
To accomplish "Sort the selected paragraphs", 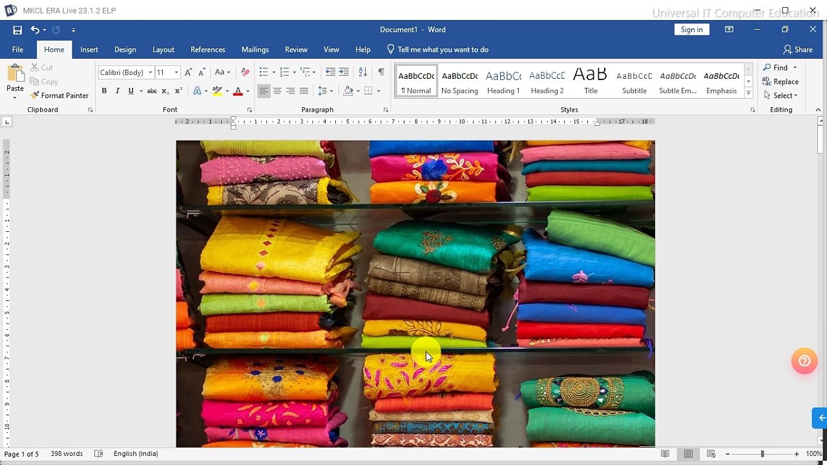I will pos(362,72).
